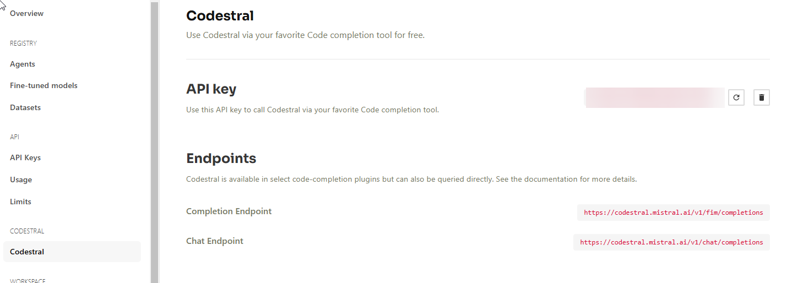Select the Codestral sidebar item

[x=72, y=252]
